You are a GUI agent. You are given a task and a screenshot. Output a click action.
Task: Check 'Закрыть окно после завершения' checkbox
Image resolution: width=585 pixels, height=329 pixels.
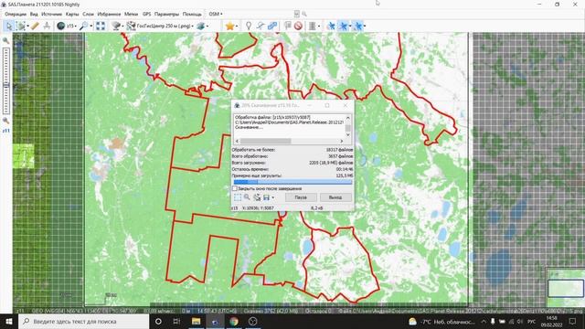tap(235, 189)
